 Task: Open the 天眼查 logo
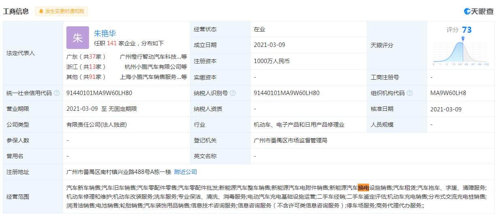479,11
